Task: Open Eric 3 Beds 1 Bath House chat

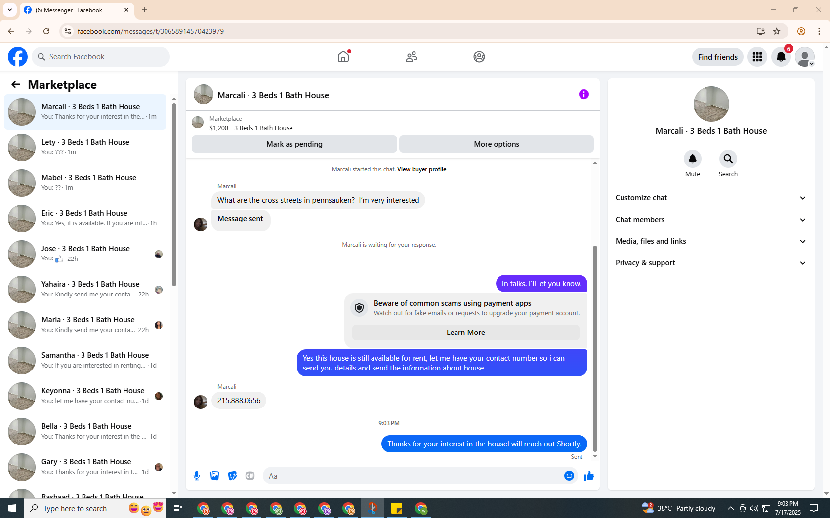Action: [x=85, y=218]
